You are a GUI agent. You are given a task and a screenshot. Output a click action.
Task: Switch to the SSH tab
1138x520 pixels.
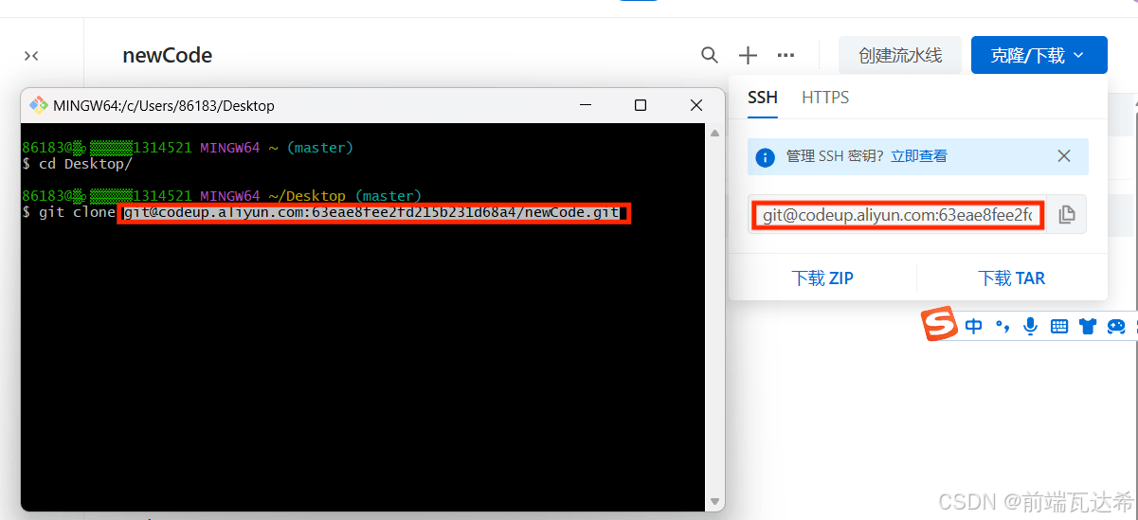(763, 98)
